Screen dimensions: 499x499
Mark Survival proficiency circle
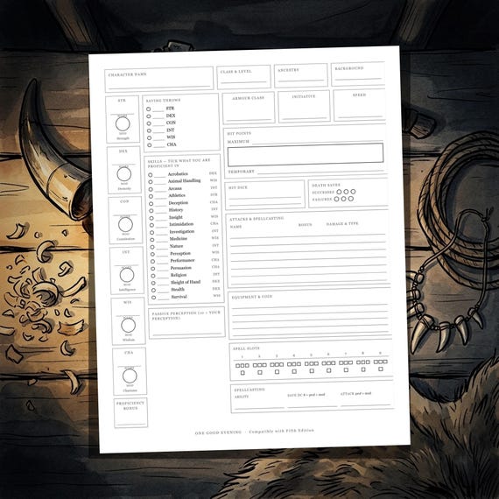point(154,298)
